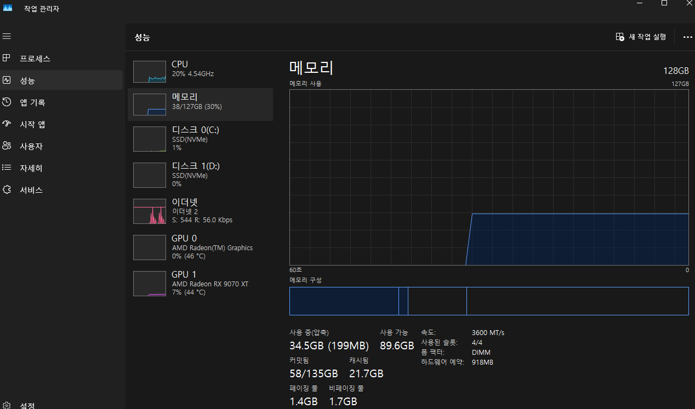Select Disk 0 (C:) performance entry
The image size is (695, 409).
200,139
